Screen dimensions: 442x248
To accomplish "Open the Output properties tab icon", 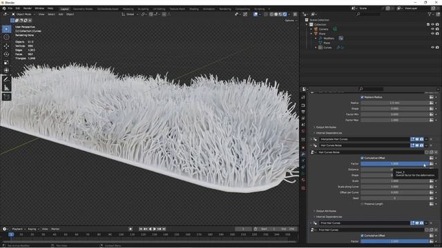I will click(303, 112).
